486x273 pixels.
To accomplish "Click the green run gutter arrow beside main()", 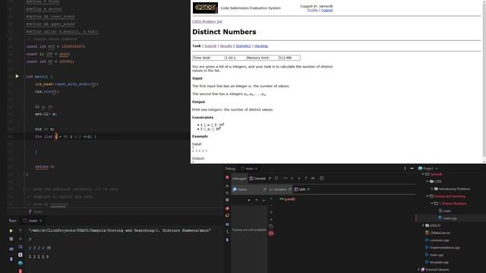I will [x=17, y=76].
